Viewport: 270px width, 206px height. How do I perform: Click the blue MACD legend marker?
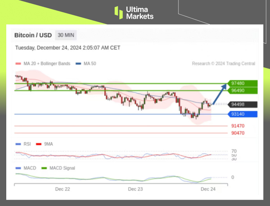pyautogui.click(x=18, y=168)
